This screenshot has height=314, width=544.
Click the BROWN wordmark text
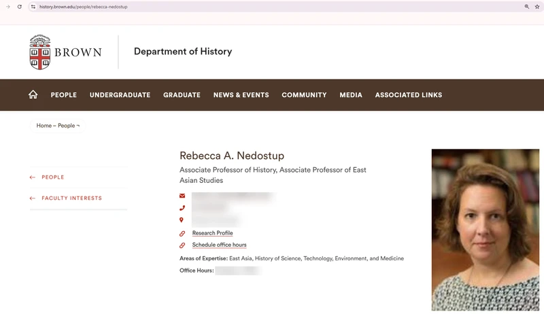tap(78, 52)
